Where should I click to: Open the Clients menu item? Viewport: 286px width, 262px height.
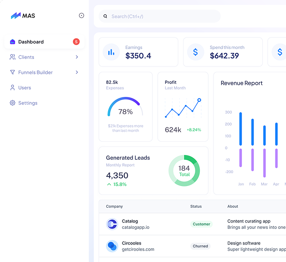[26, 57]
